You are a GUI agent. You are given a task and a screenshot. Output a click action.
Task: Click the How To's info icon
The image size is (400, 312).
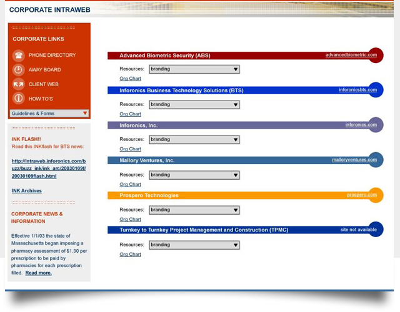(18, 99)
